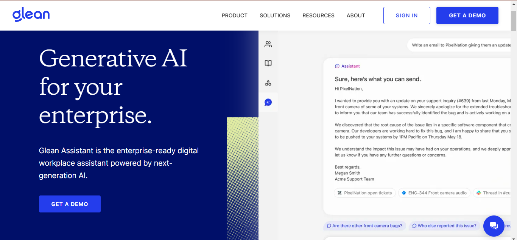Click the purple Assistant label icon
This screenshot has height=240, width=517.
point(337,66)
